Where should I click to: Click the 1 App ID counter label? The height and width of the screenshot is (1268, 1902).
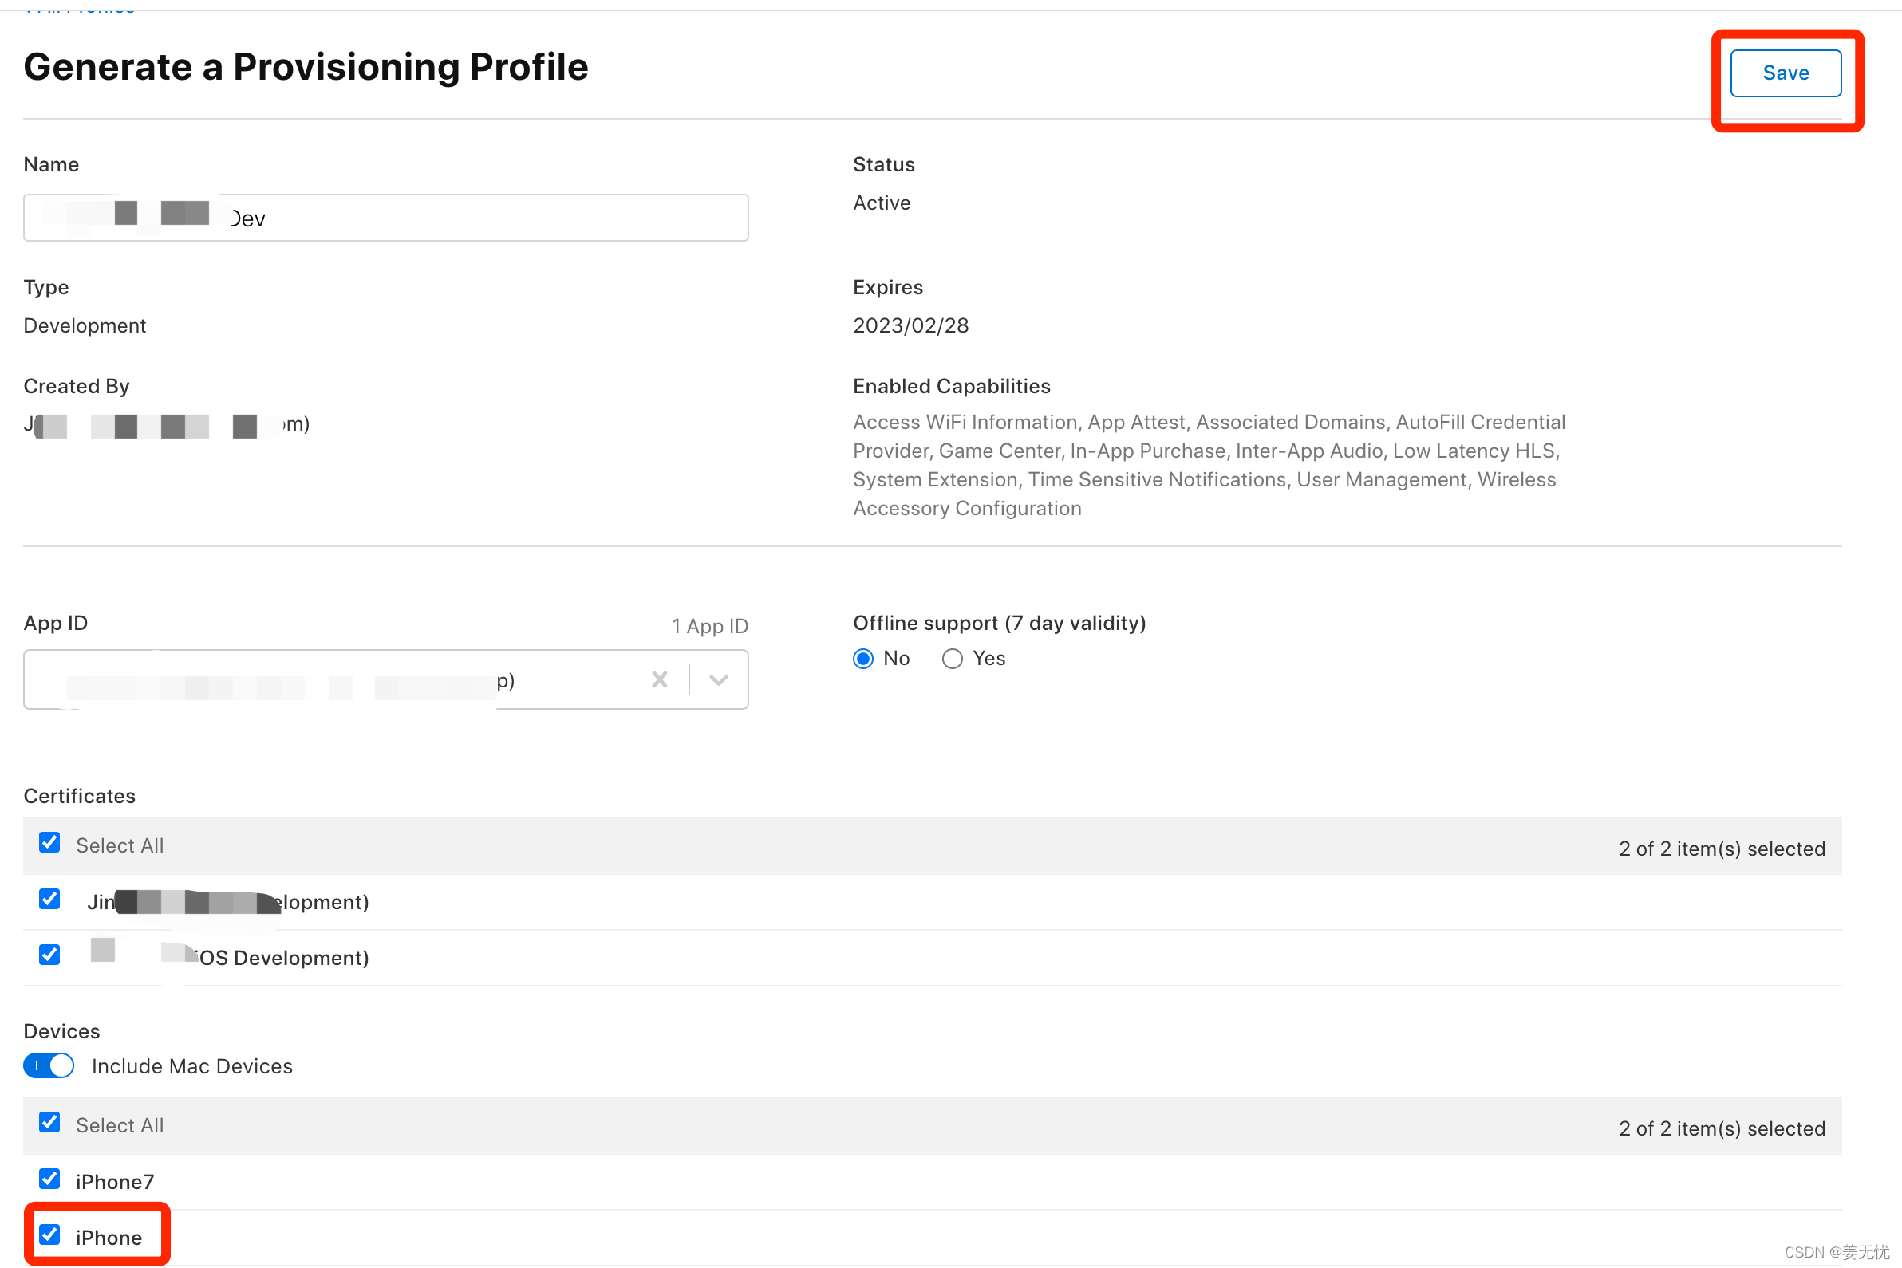pyautogui.click(x=709, y=627)
